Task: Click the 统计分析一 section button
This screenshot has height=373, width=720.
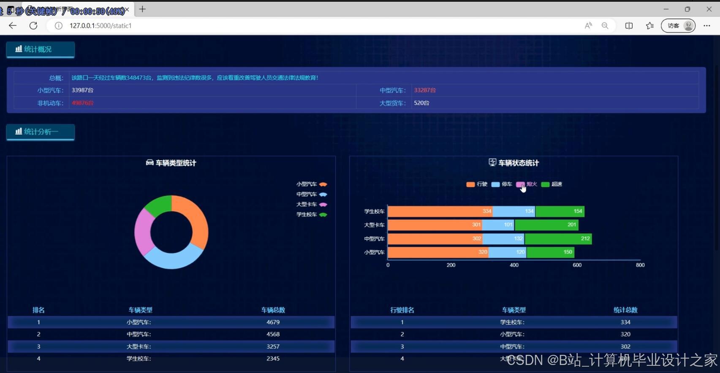Action: (41, 132)
